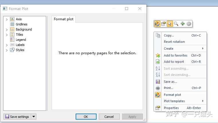Select Labels item in the tree

pos(20,45)
